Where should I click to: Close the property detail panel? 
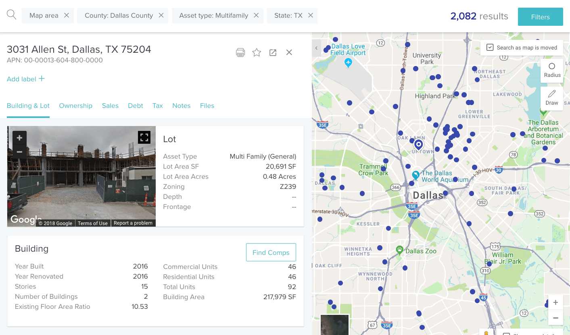pos(289,52)
